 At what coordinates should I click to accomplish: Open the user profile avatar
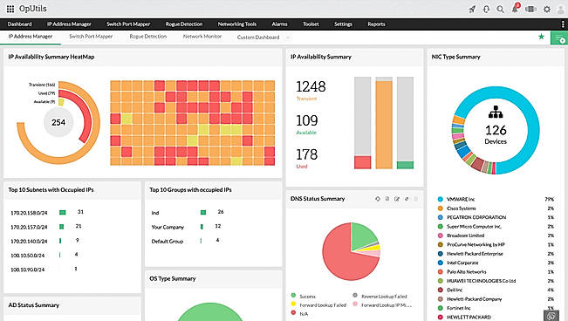pyautogui.click(x=561, y=9)
